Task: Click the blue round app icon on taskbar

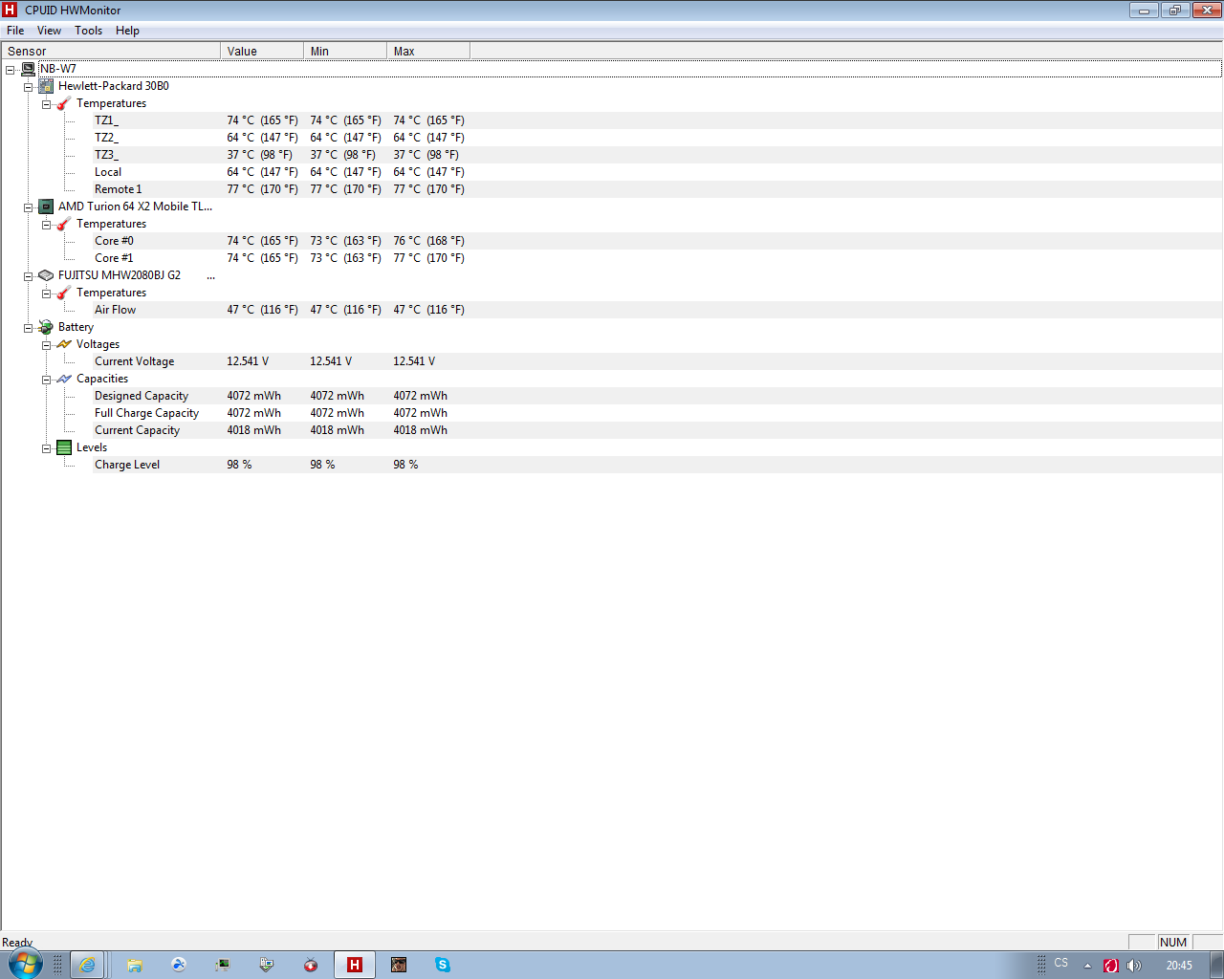Action: click(x=179, y=965)
